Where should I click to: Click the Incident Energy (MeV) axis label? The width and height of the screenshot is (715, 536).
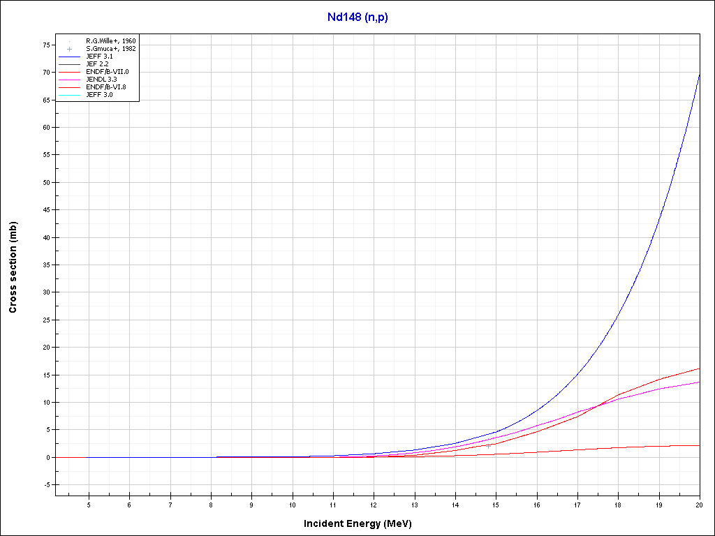(x=362, y=523)
